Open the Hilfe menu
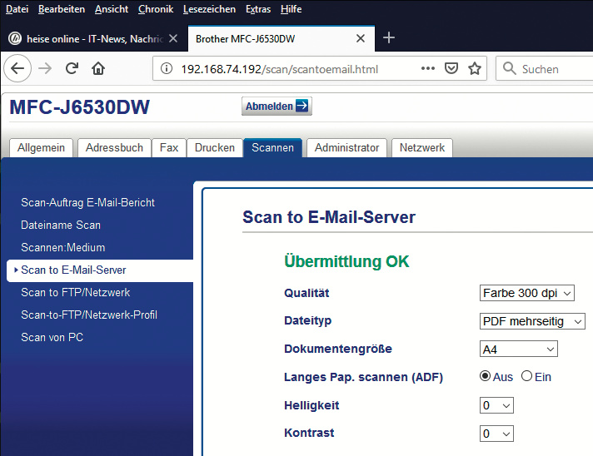Viewport: 593px width, 456px height. 292,9
